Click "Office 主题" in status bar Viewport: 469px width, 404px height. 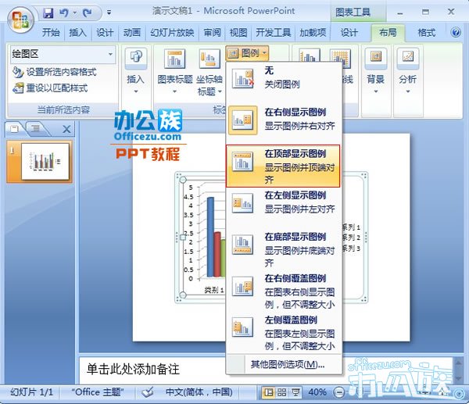(98, 392)
